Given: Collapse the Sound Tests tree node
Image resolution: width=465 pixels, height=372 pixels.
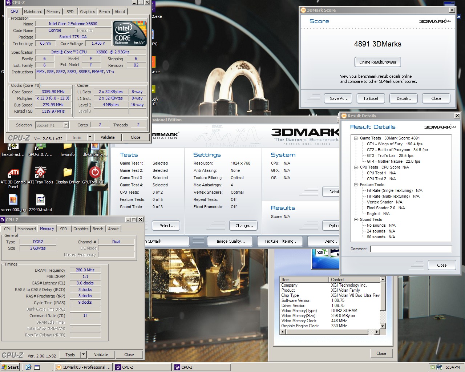Looking at the screenshot, I should [356, 219].
